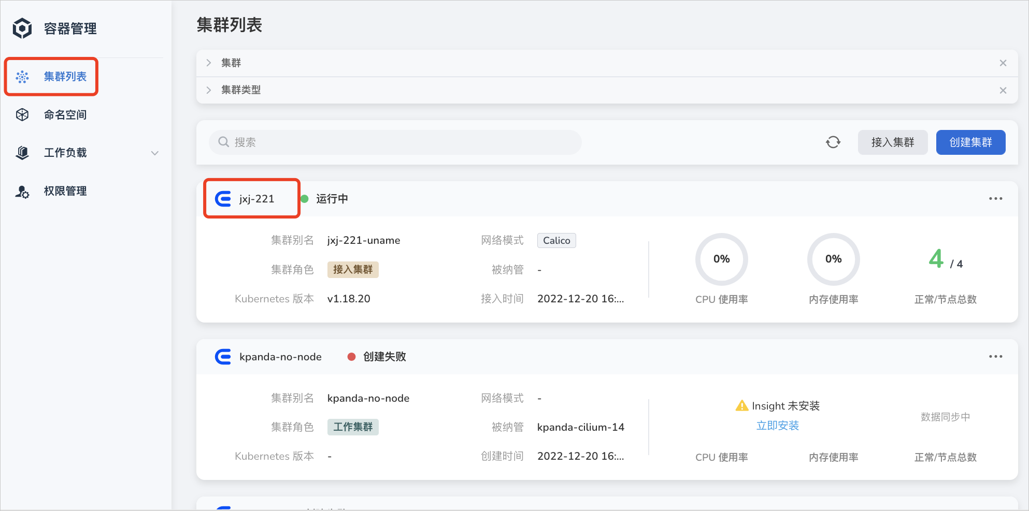Open 权限管理 in the sidebar
The image size is (1029, 511).
pyautogui.click(x=65, y=191)
